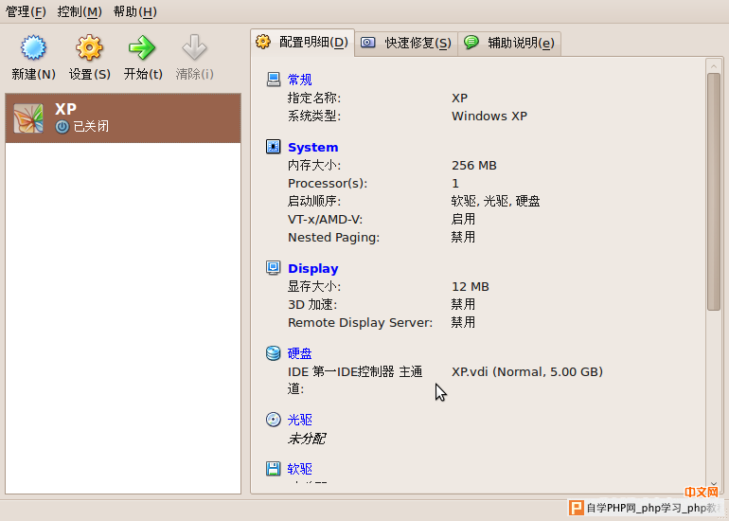Screen dimensions: 729x521
Task: Click the 已关闭 status text
Action: coord(91,127)
